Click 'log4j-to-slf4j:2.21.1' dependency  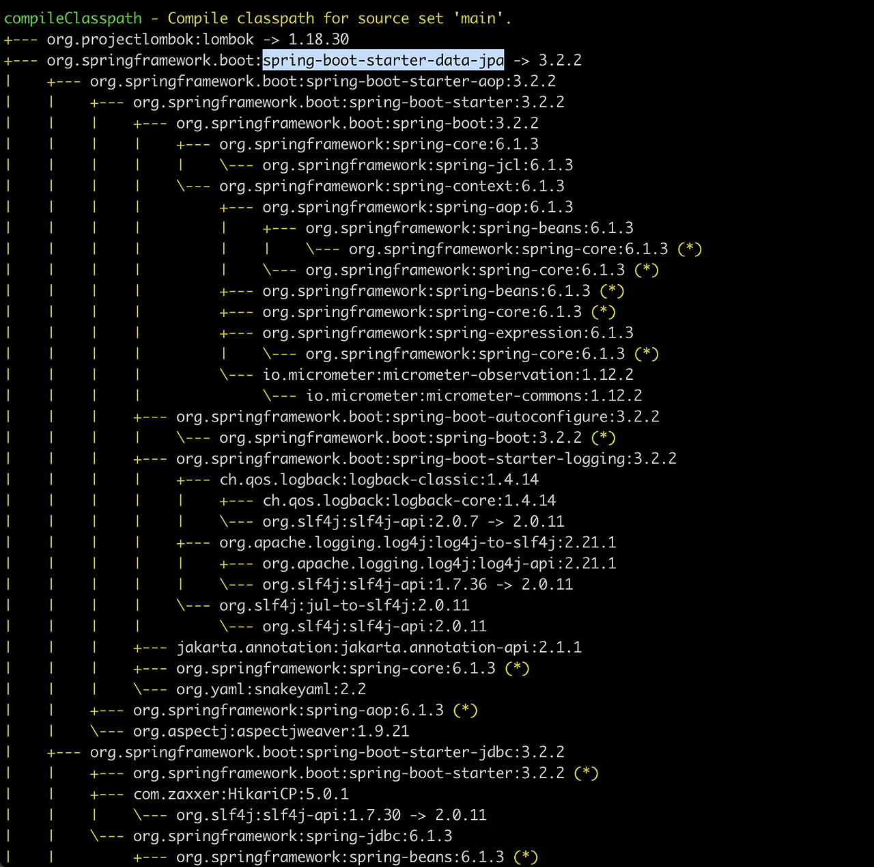point(418,542)
